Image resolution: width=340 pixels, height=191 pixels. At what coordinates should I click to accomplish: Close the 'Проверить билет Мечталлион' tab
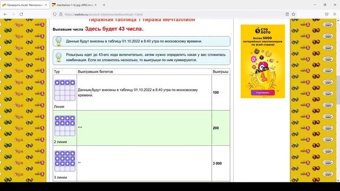46,5
